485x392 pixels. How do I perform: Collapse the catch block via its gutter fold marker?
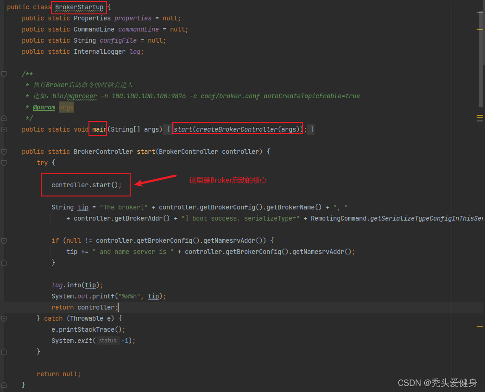[4, 318]
